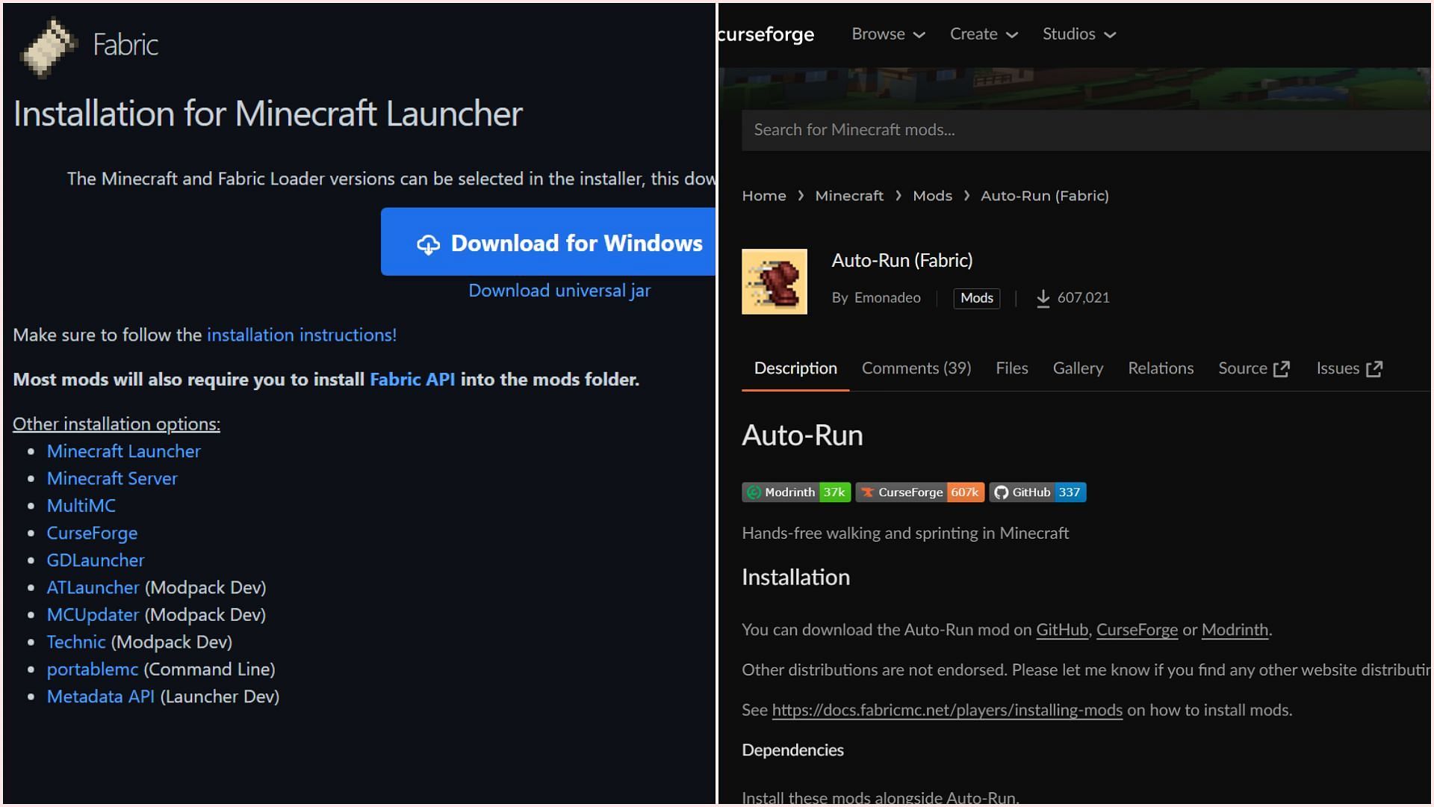The width and height of the screenshot is (1434, 807).
Task: Click the Fabric API link
Action: pyautogui.click(x=412, y=378)
